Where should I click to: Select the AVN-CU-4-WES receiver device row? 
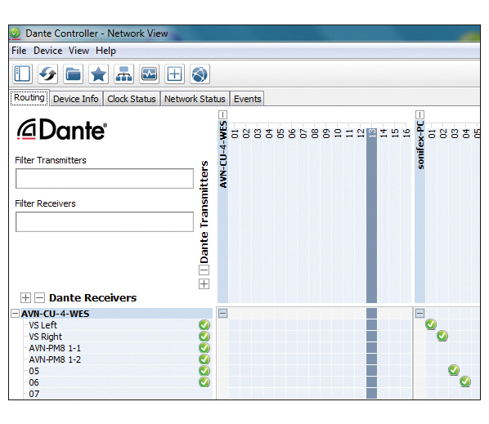pos(116,314)
